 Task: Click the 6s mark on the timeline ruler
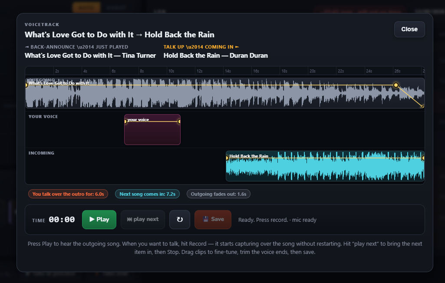click(x=113, y=71)
